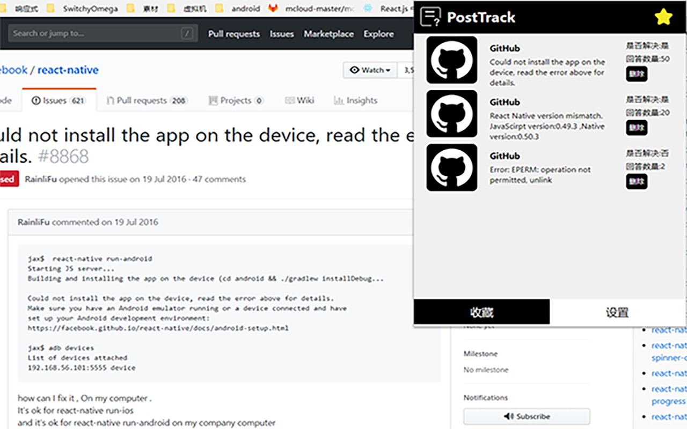
Task: Click the speaker icon on Subscribe button
Action: pos(509,416)
